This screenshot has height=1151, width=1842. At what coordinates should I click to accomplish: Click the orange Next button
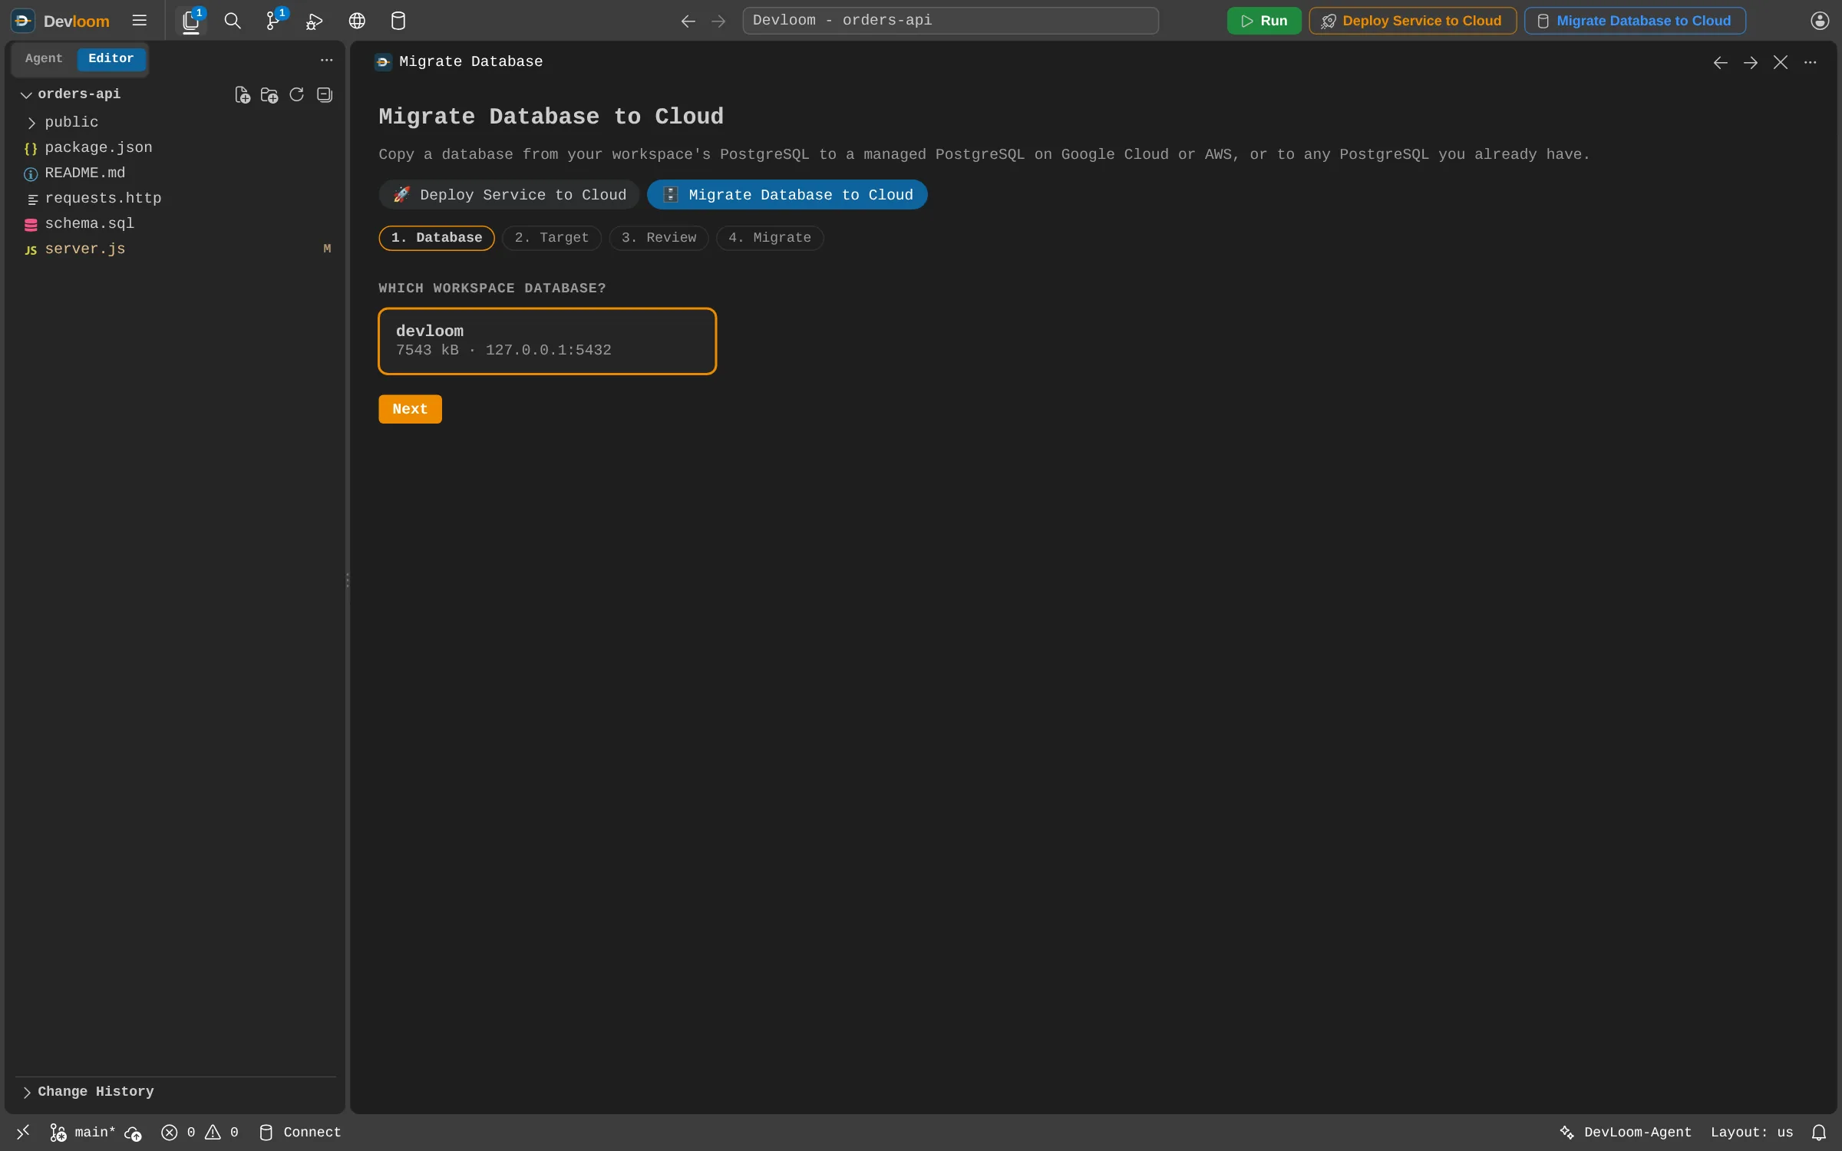coord(410,409)
